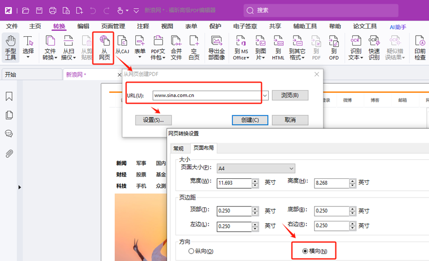Adjust right margin (右边) spinner
429x261 pixels.
click(353, 226)
